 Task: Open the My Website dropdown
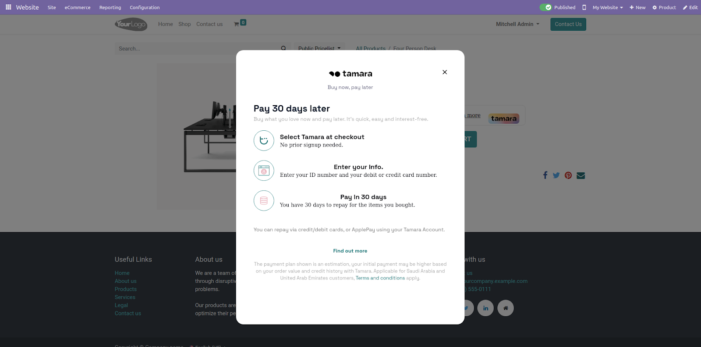click(608, 7)
